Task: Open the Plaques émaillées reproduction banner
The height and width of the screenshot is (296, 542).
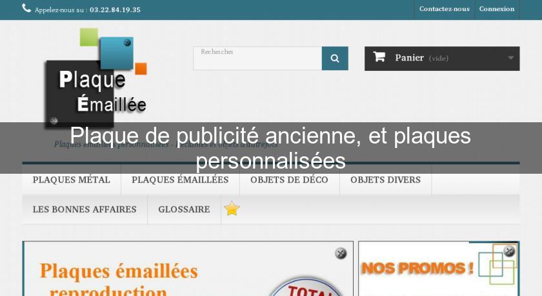Action: click(188, 269)
